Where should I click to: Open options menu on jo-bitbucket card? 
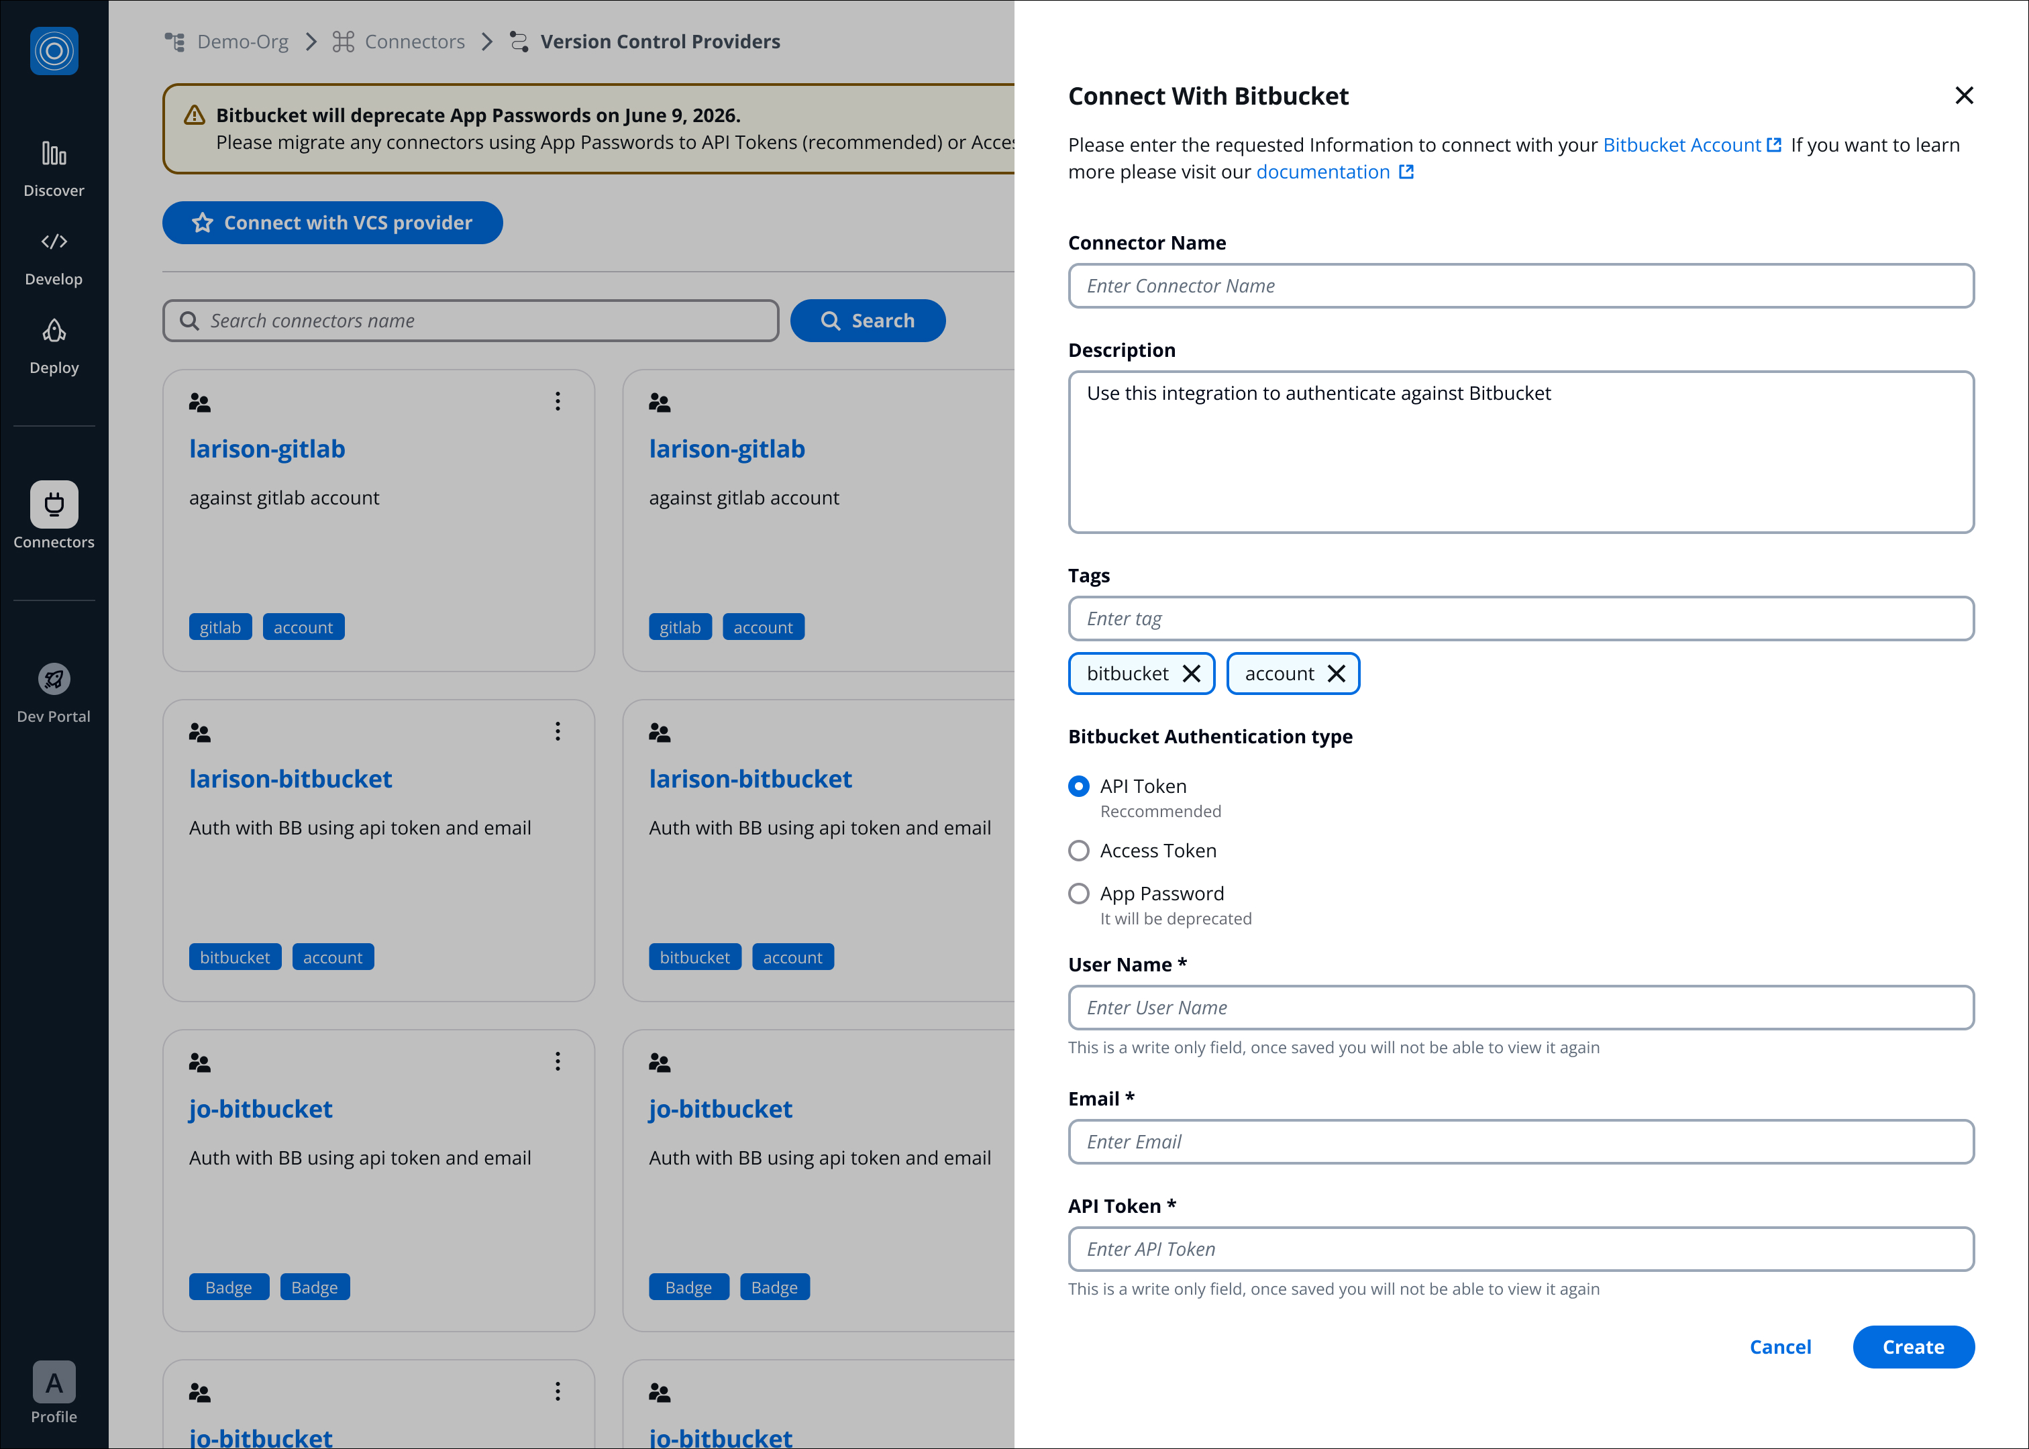(558, 1062)
